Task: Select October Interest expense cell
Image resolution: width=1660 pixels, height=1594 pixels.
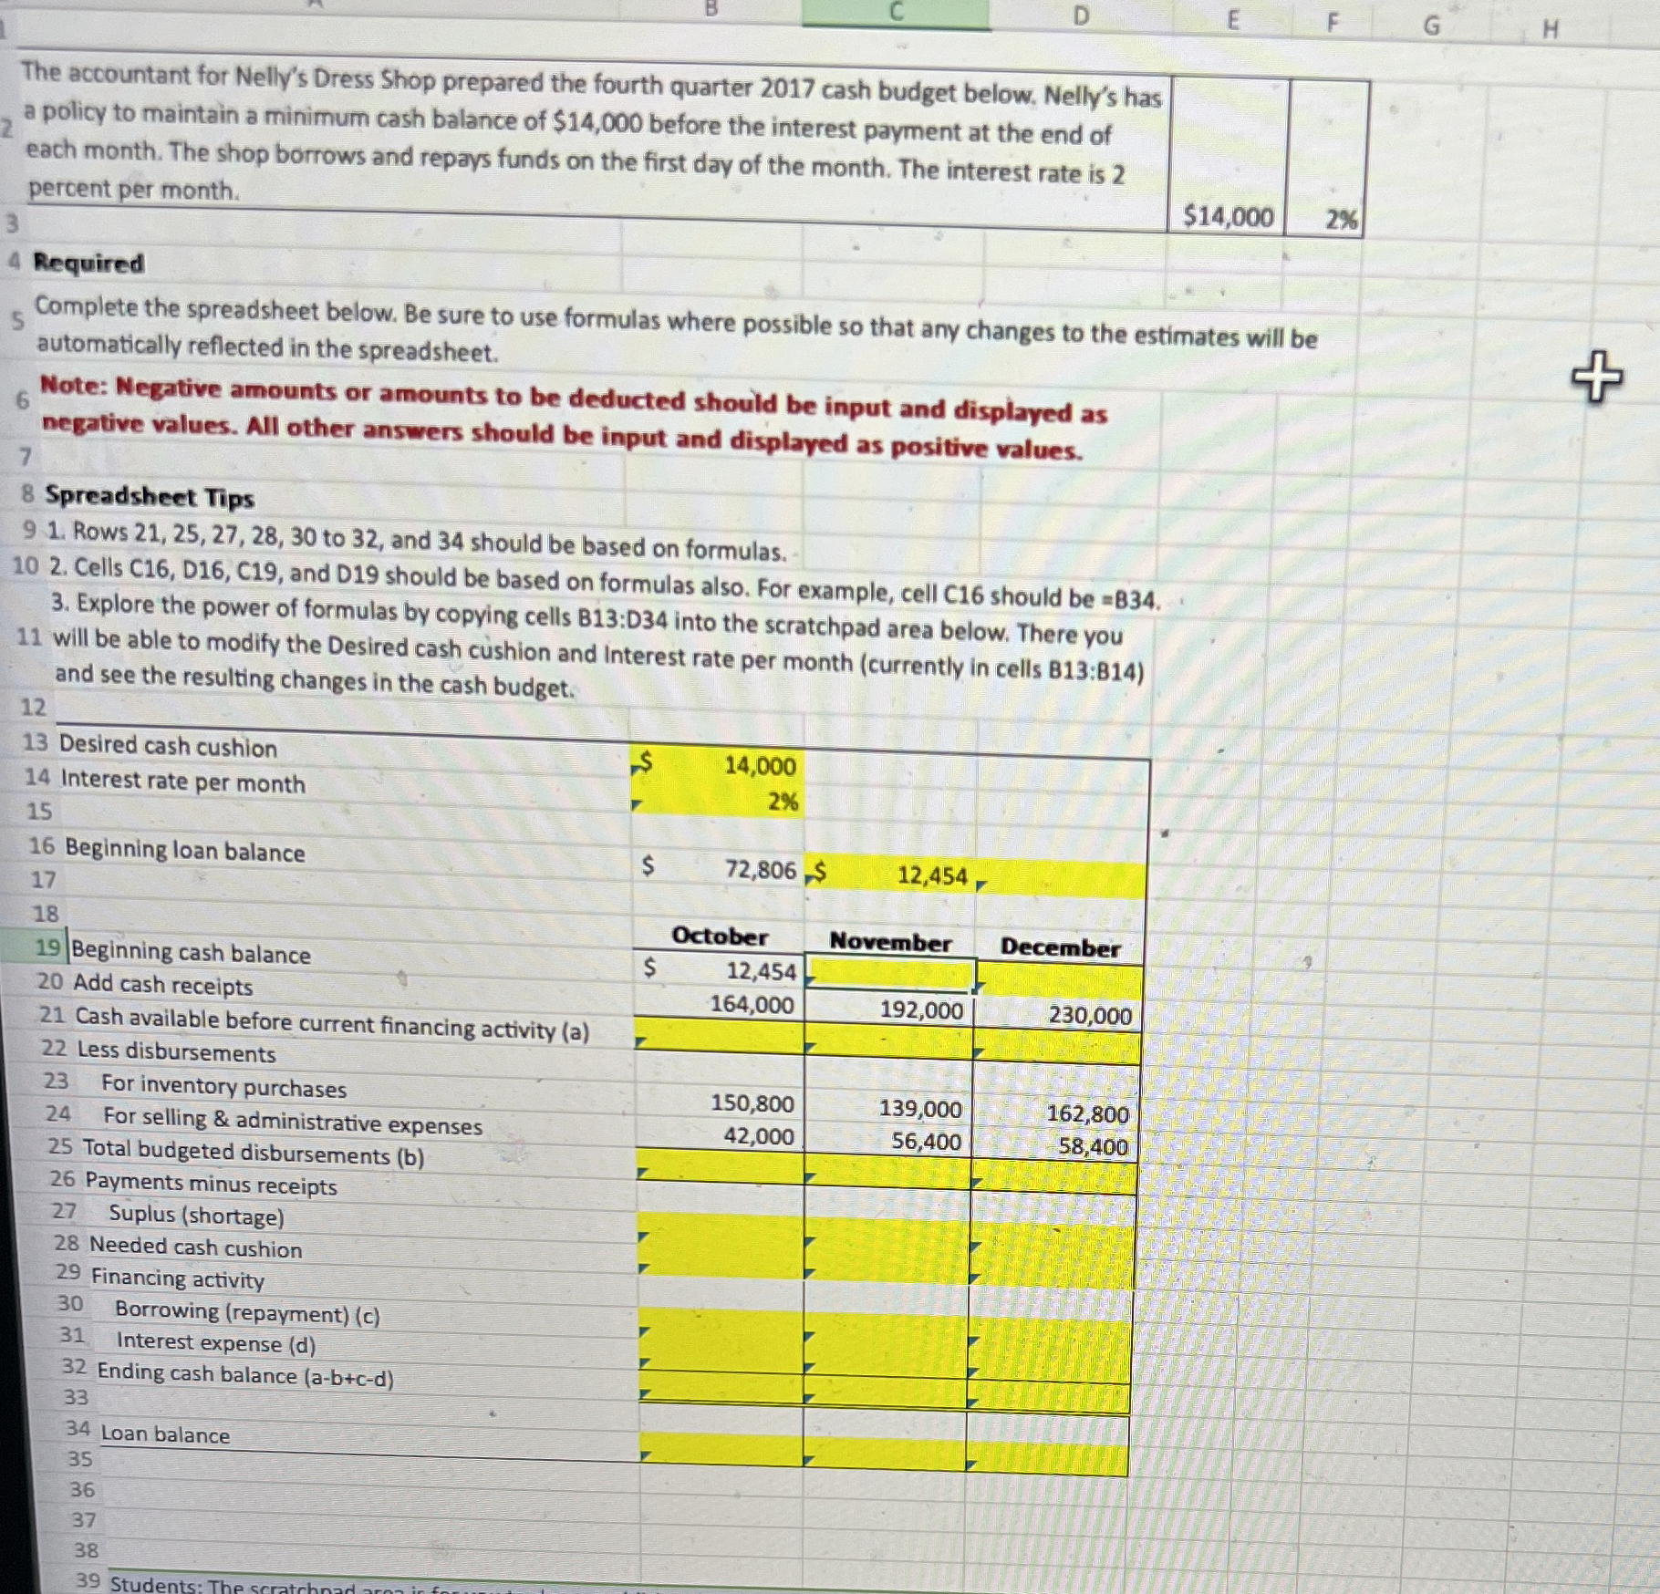Action: click(721, 1357)
